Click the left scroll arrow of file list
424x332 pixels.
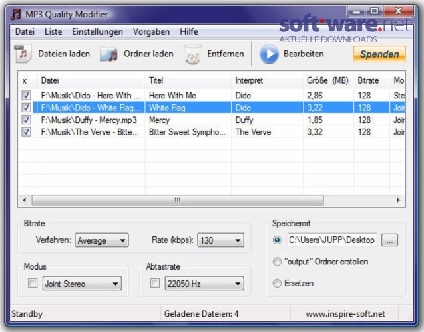point(25,200)
